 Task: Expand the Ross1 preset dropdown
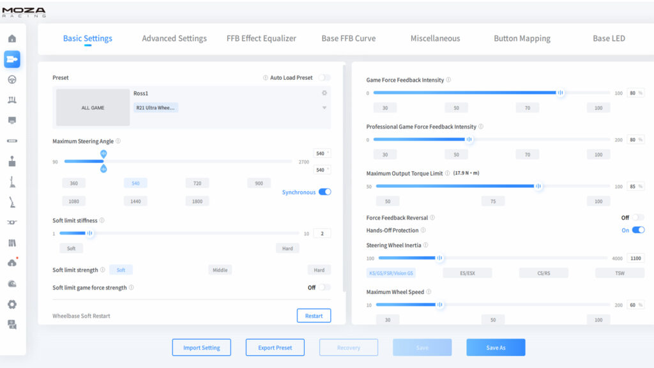coord(324,107)
